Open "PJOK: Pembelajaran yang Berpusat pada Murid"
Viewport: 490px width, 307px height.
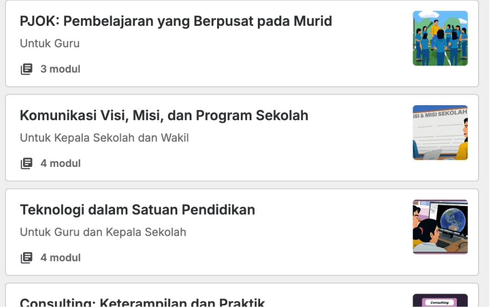pyautogui.click(x=176, y=21)
